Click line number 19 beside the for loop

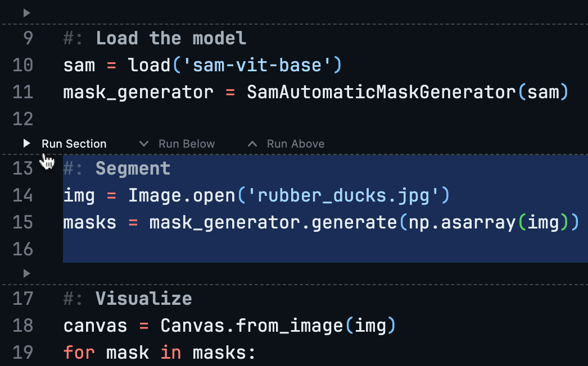[22, 352]
